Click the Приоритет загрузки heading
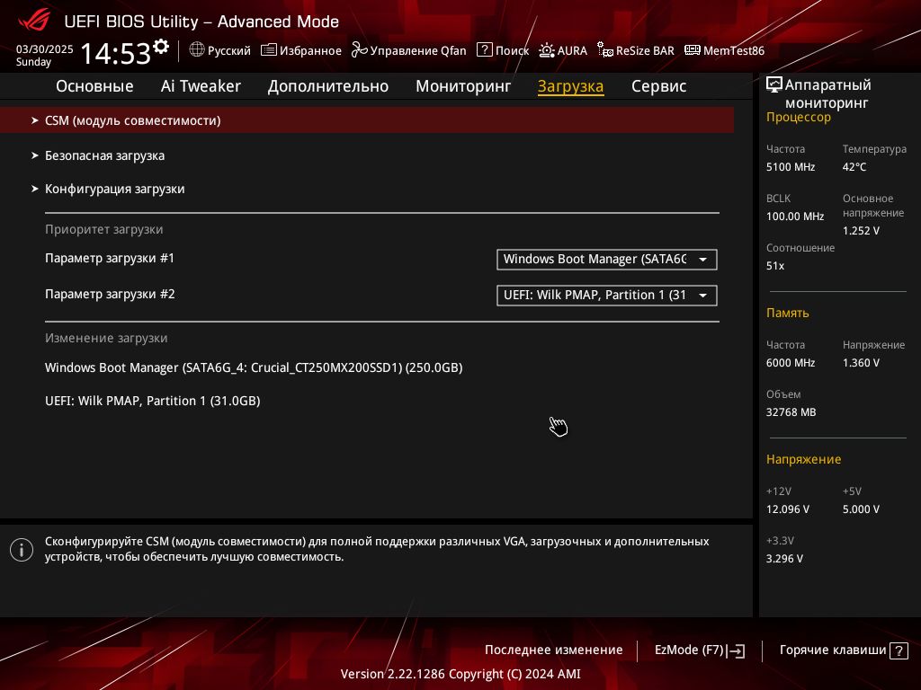 click(104, 229)
